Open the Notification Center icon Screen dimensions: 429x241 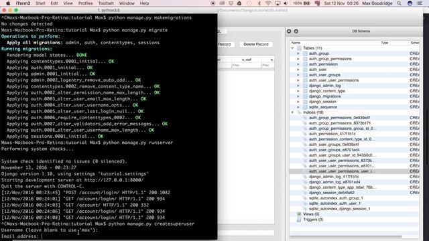coord(420,3)
